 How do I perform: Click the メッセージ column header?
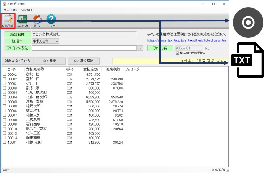coord(132,69)
